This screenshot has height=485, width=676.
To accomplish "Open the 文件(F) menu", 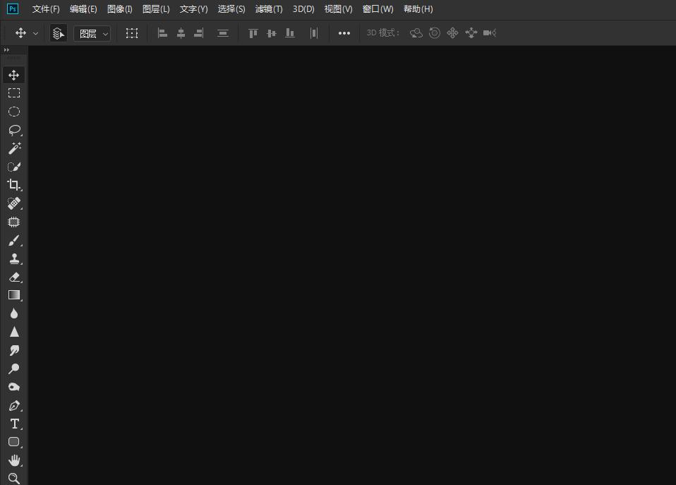I will pos(46,9).
